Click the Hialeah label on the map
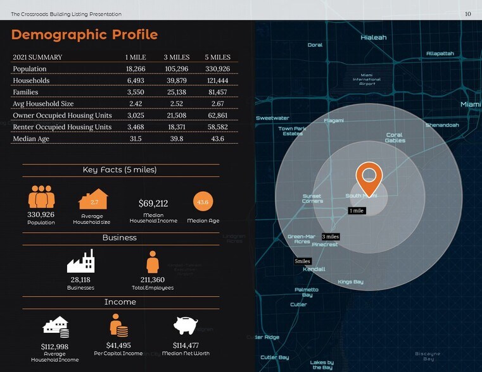482x372 pixels. [373, 37]
